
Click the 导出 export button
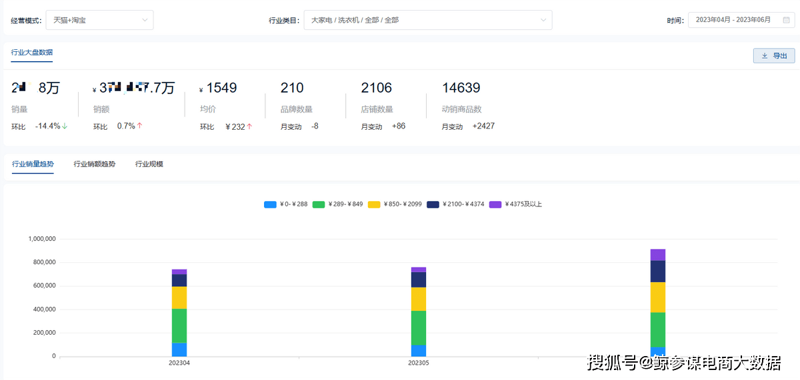(774, 56)
